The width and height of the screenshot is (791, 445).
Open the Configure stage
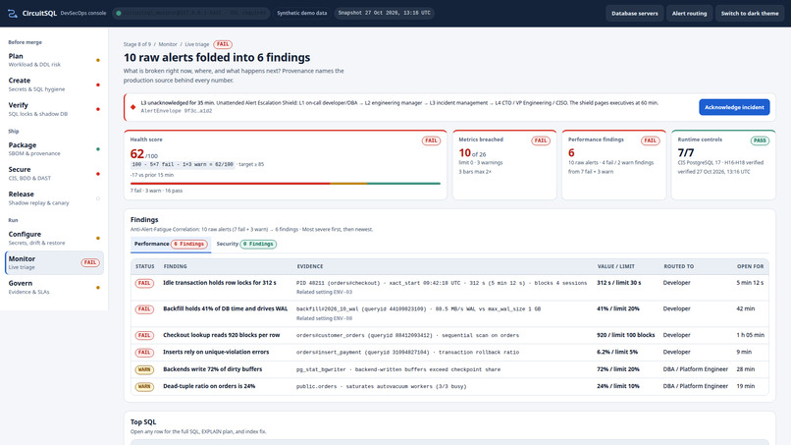pos(54,238)
